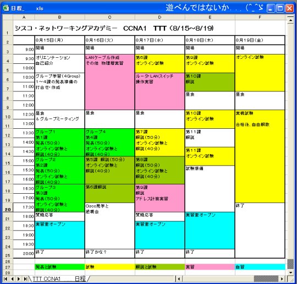The image size is (297, 284).
Task: Go to next sheet tab arrow
Action: 19,278
